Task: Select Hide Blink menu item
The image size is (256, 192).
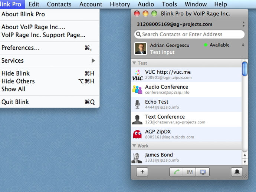Action: [x=50, y=73]
